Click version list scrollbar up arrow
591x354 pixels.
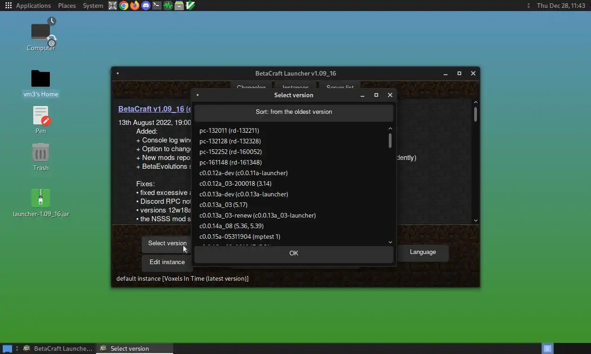[x=390, y=129]
